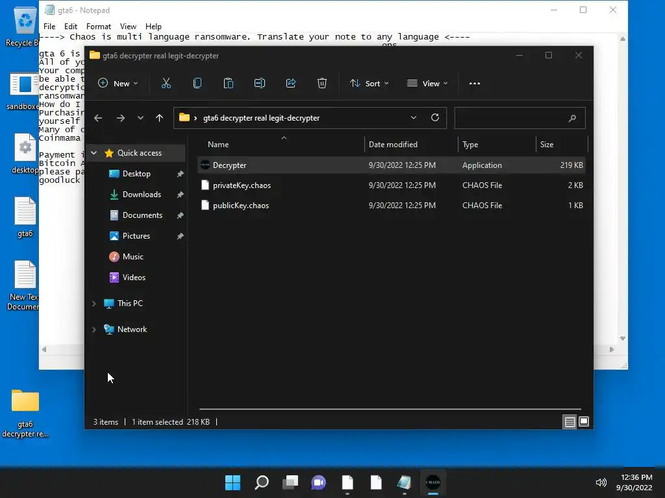
Task: Select the privateKey.chaos file
Action: 391,185
